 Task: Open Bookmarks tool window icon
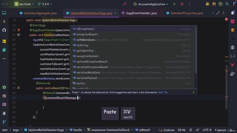(4, 50)
